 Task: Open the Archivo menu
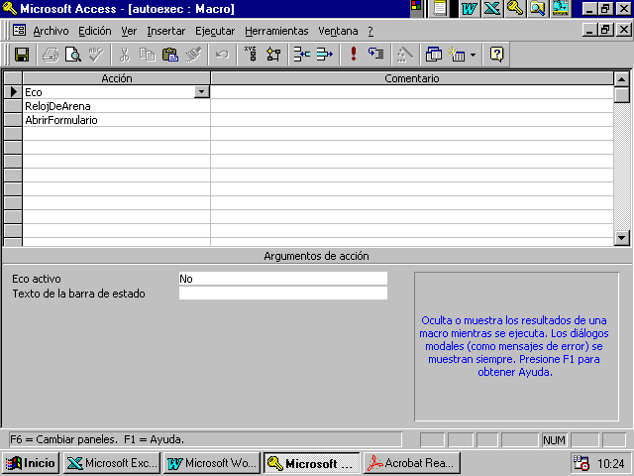(x=51, y=31)
